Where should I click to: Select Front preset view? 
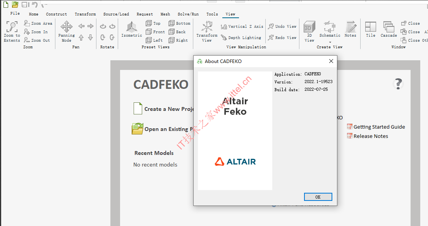pyautogui.click(x=155, y=32)
